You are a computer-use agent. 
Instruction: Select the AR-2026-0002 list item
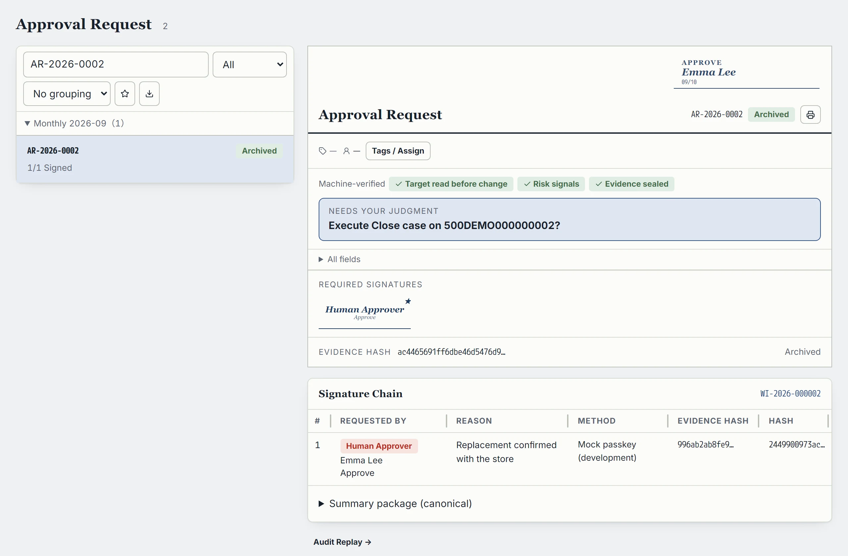[x=155, y=159]
